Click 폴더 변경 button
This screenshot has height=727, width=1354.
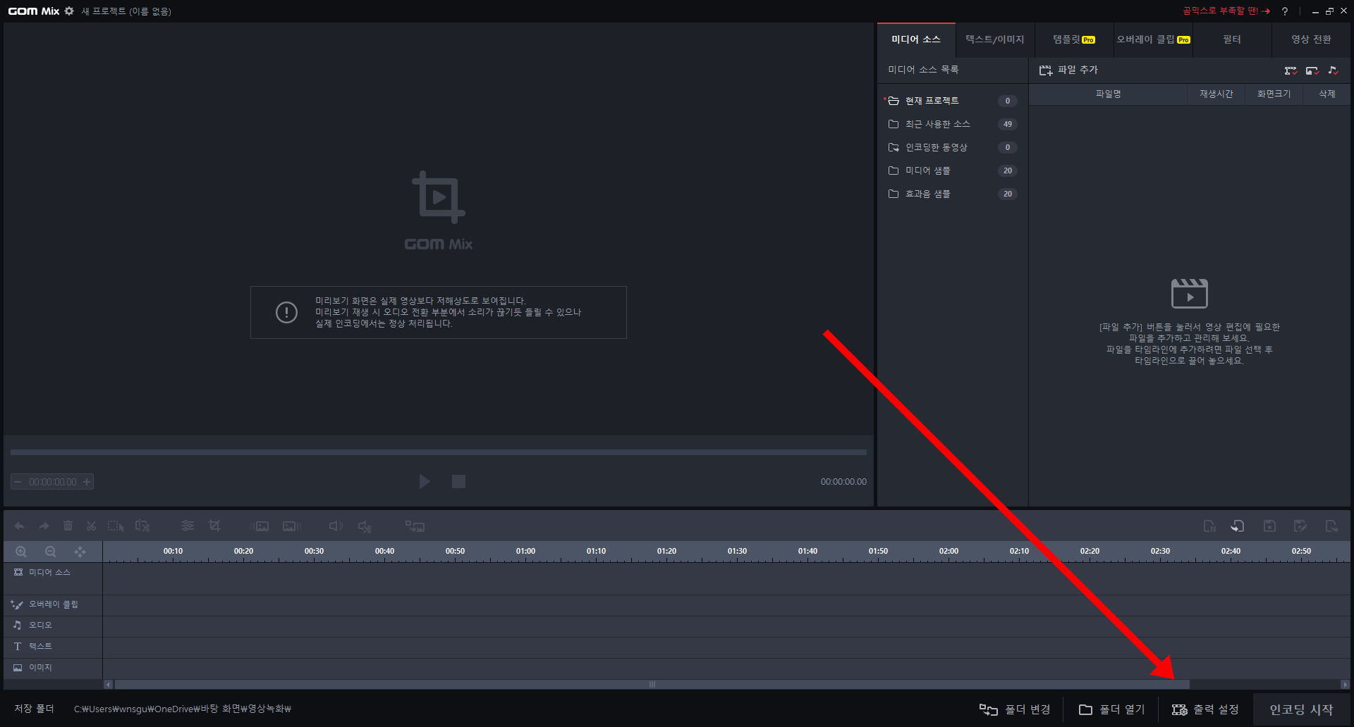click(x=1015, y=709)
